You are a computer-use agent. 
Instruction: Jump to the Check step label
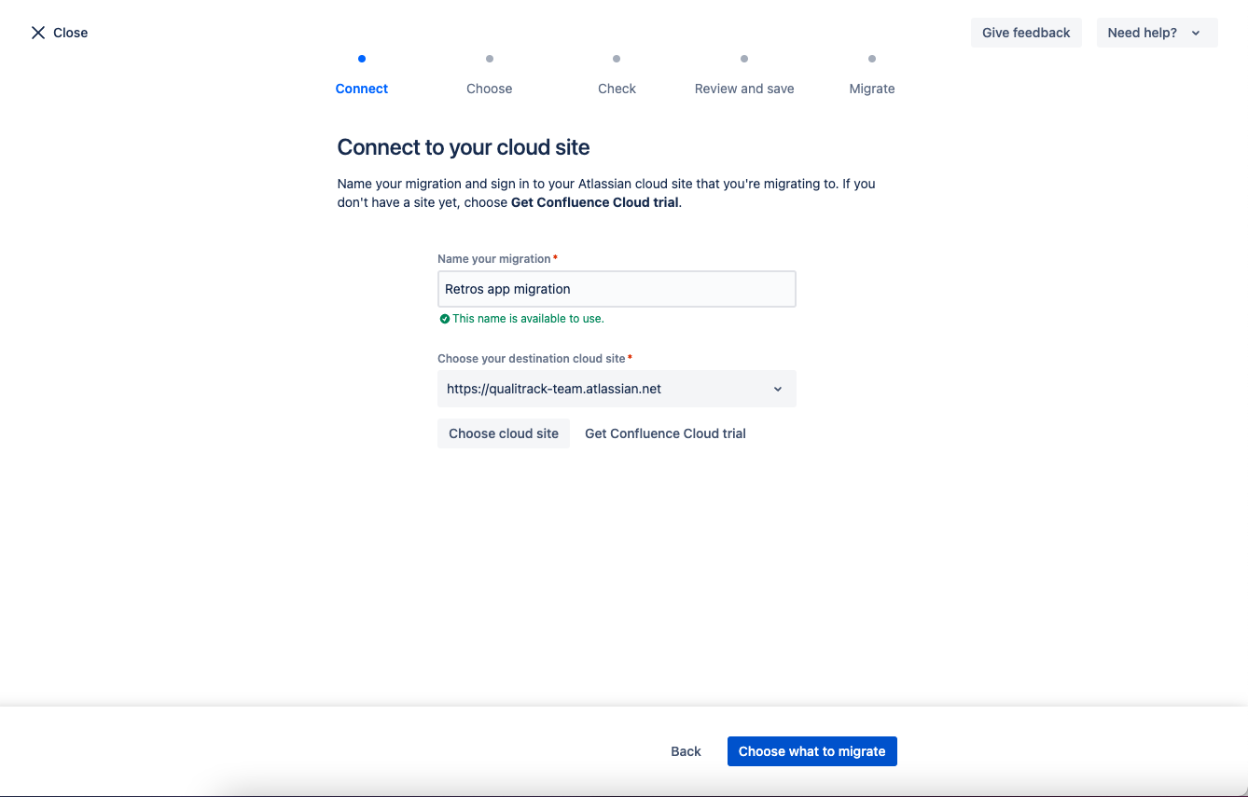(x=617, y=89)
